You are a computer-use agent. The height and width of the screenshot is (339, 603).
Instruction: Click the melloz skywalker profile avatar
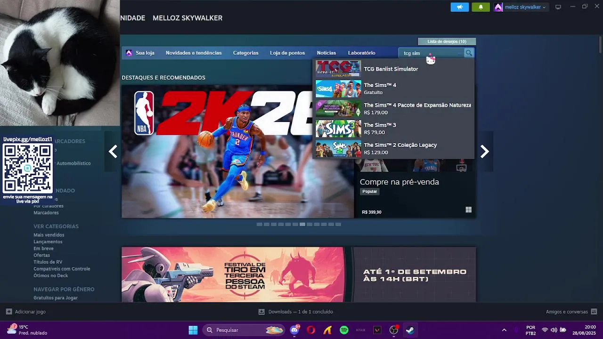tap(498, 7)
